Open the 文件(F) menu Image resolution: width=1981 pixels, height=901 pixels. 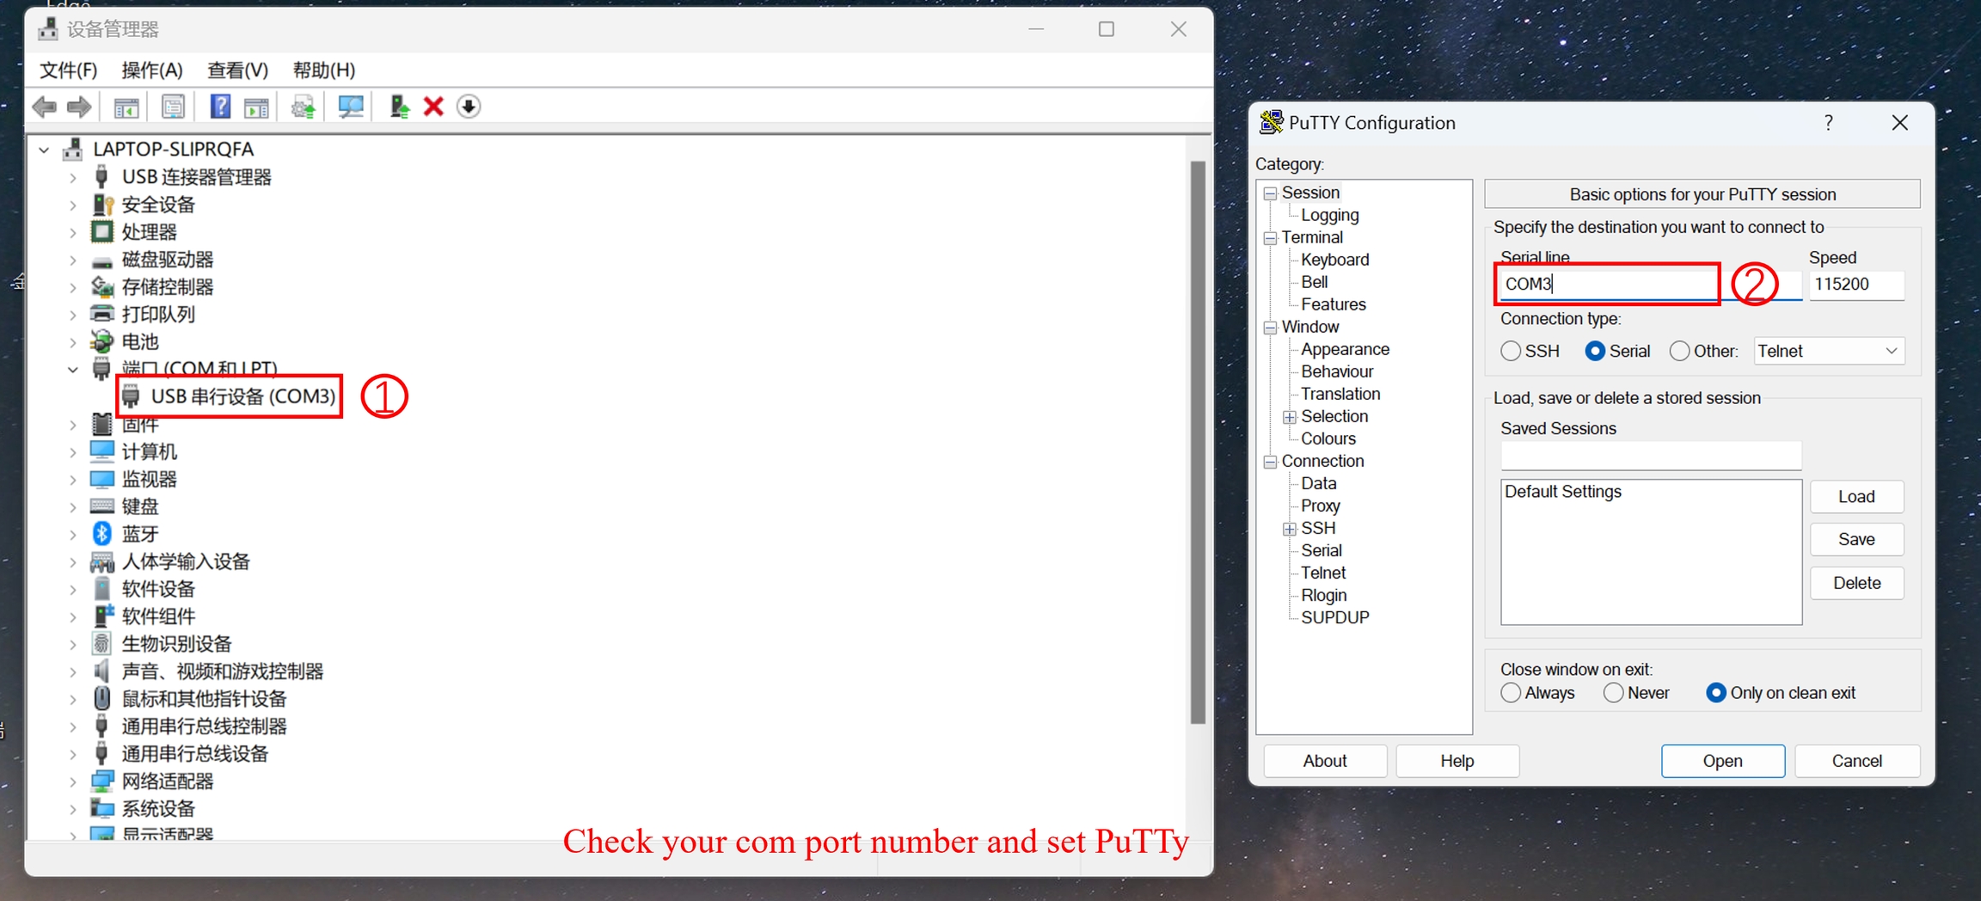point(69,70)
